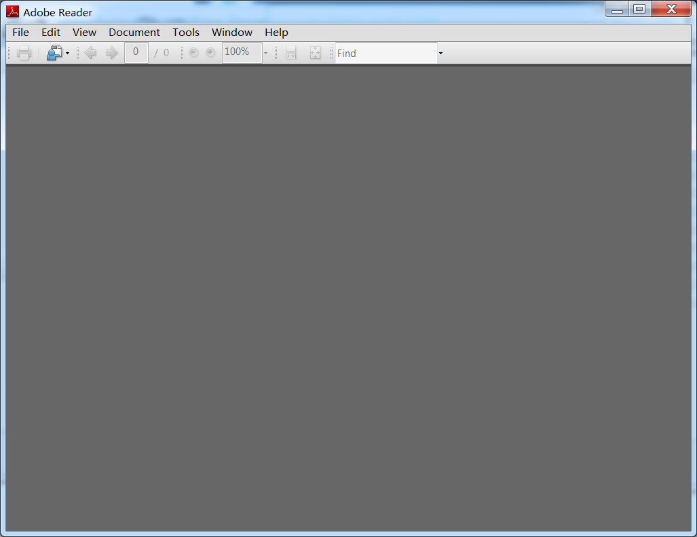The image size is (697, 537).
Task: Open the Help menu
Action: click(276, 32)
